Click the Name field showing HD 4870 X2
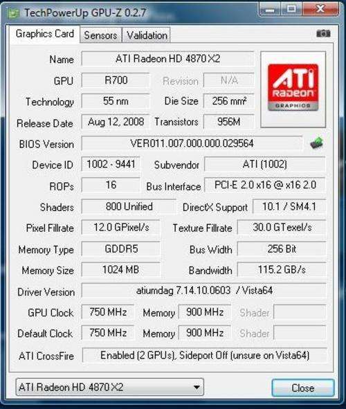 coord(167,59)
